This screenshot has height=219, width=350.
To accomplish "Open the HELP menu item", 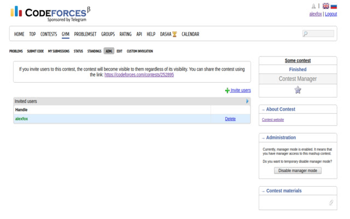I will (151, 34).
